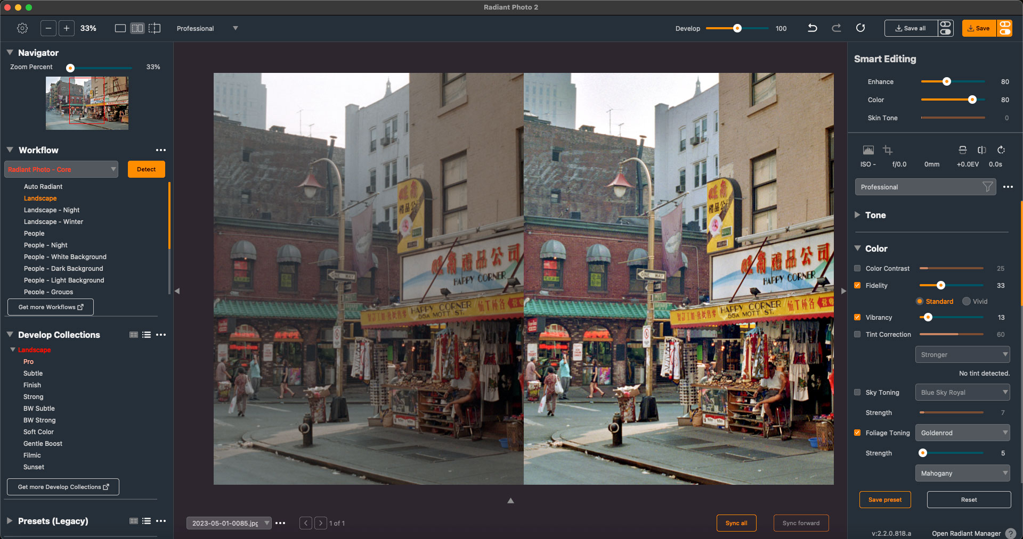
Task: Open settings with the gear icon
Action: click(x=22, y=28)
